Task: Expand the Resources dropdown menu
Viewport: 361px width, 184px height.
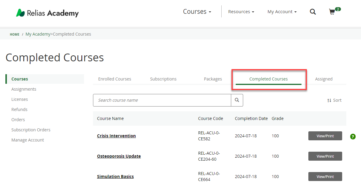Action: (x=241, y=12)
